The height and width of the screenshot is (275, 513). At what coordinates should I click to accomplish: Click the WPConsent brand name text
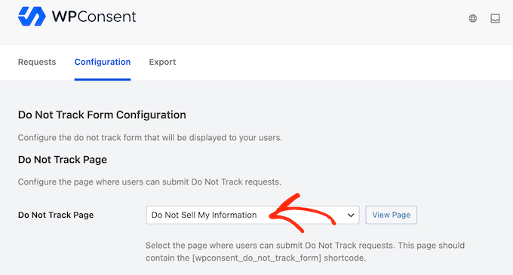click(94, 17)
